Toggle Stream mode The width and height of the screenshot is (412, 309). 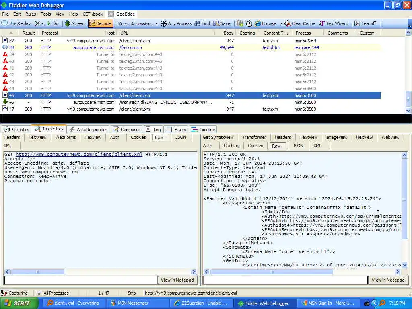tap(75, 23)
